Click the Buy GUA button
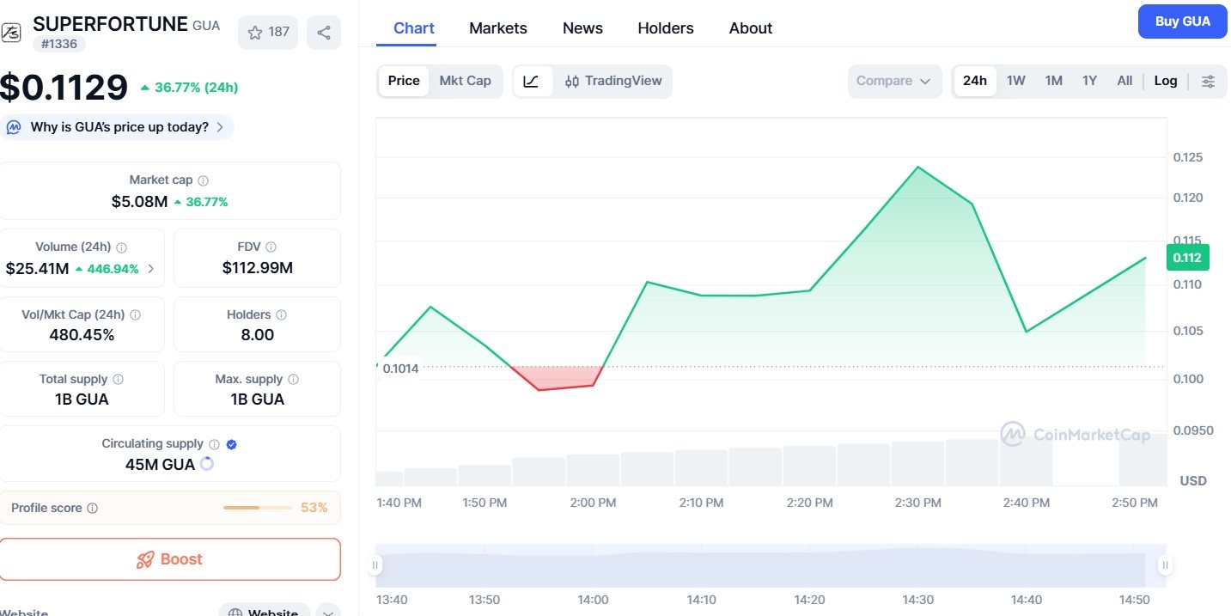This screenshot has width=1231, height=616. point(1182,21)
